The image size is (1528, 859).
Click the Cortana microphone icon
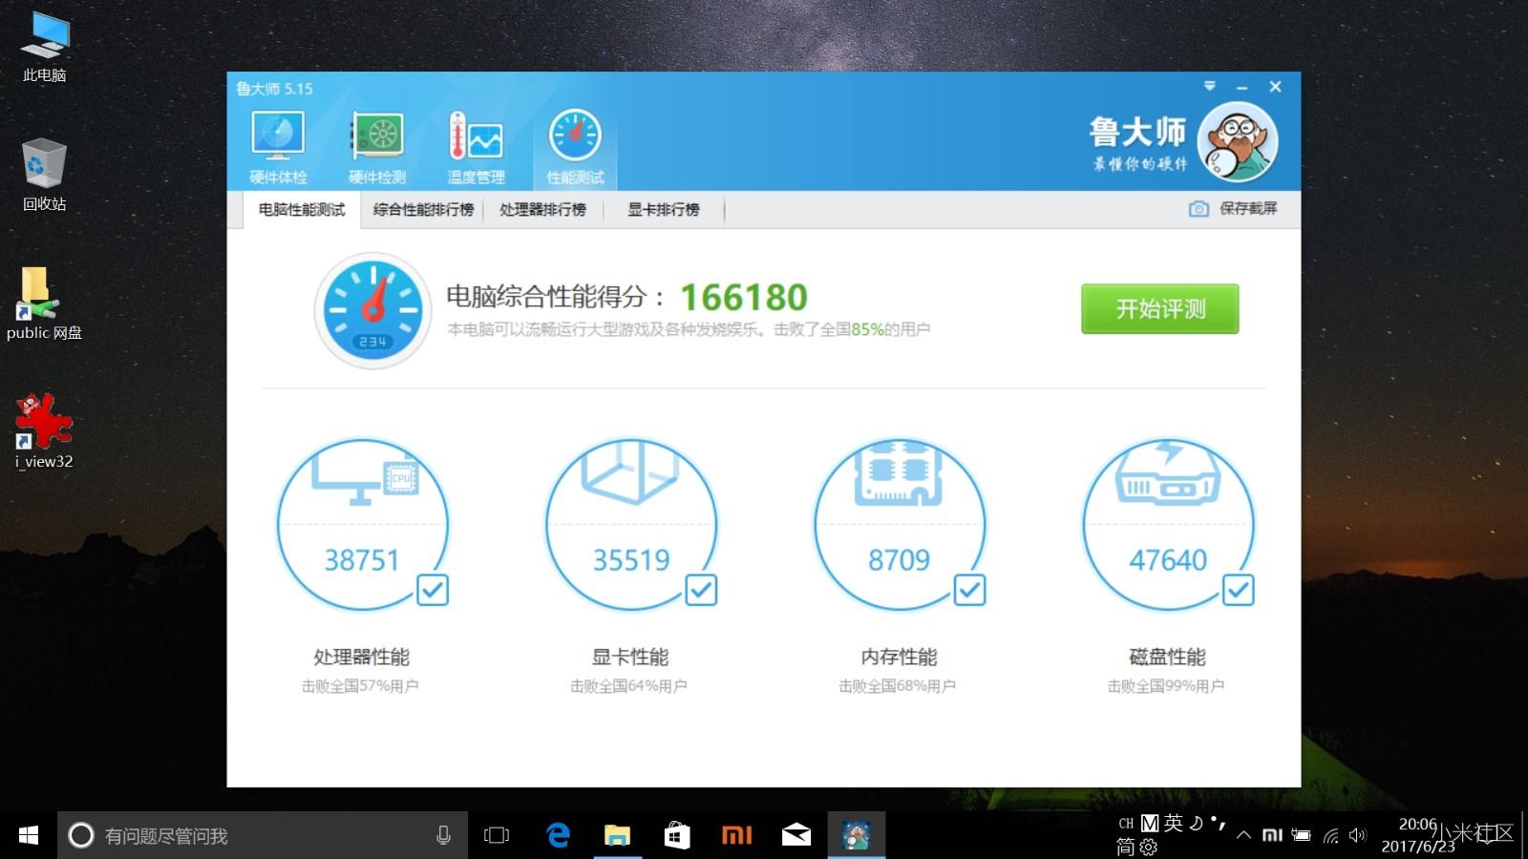[x=443, y=835]
